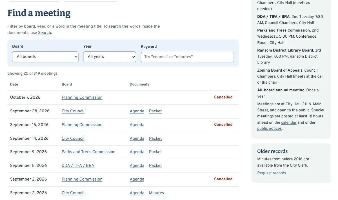The height and width of the screenshot is (200, 338).
Task: Focus the Keyword search field
Action: pos(187,57)
